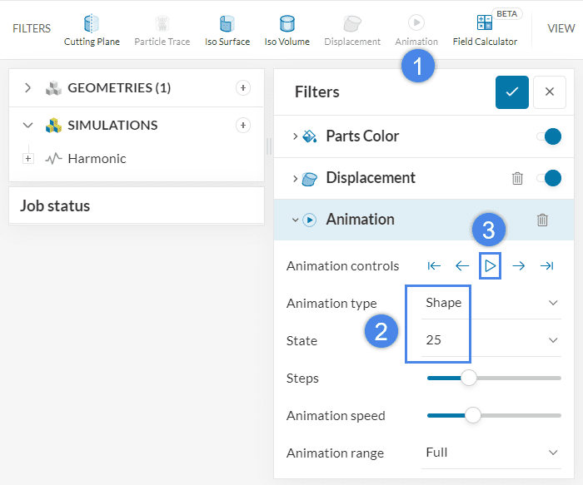Viewport: 583px width, 485px height.
Task: Delete the Animation filter
Action: point(542,220)
